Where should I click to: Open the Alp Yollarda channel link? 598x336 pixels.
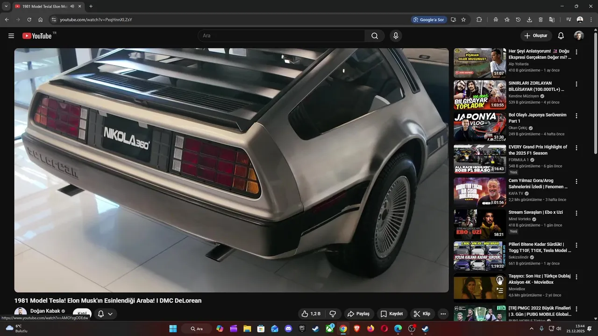519,64
